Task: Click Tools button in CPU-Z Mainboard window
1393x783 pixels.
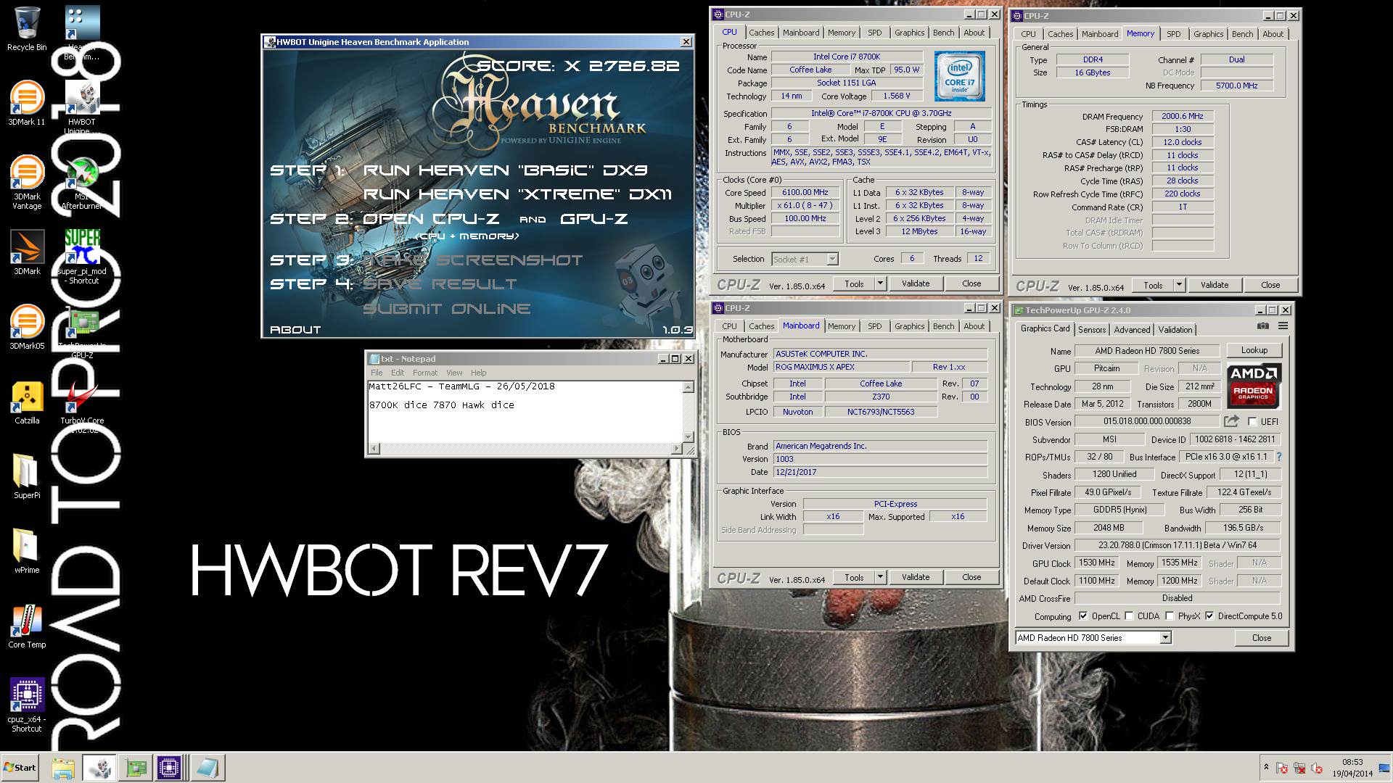Action: (854, 577)
